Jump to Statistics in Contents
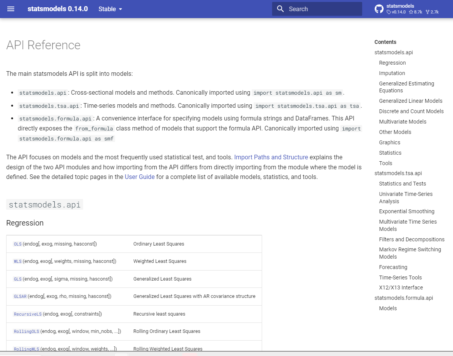The width and height of the screenshot is (453, 356). click(x=390, y=153)
